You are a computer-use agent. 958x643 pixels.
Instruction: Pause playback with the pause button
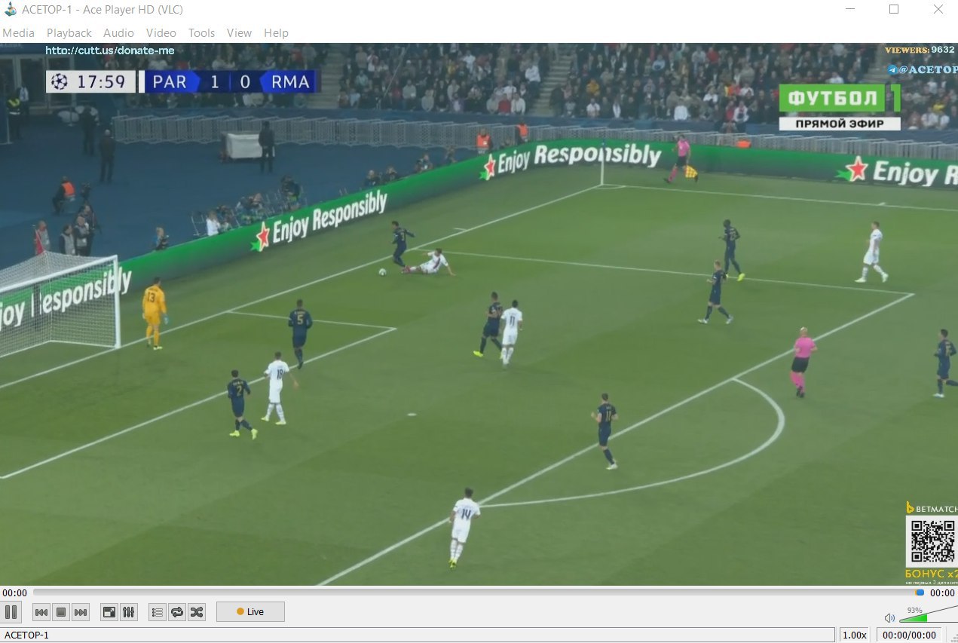(11, 611)
